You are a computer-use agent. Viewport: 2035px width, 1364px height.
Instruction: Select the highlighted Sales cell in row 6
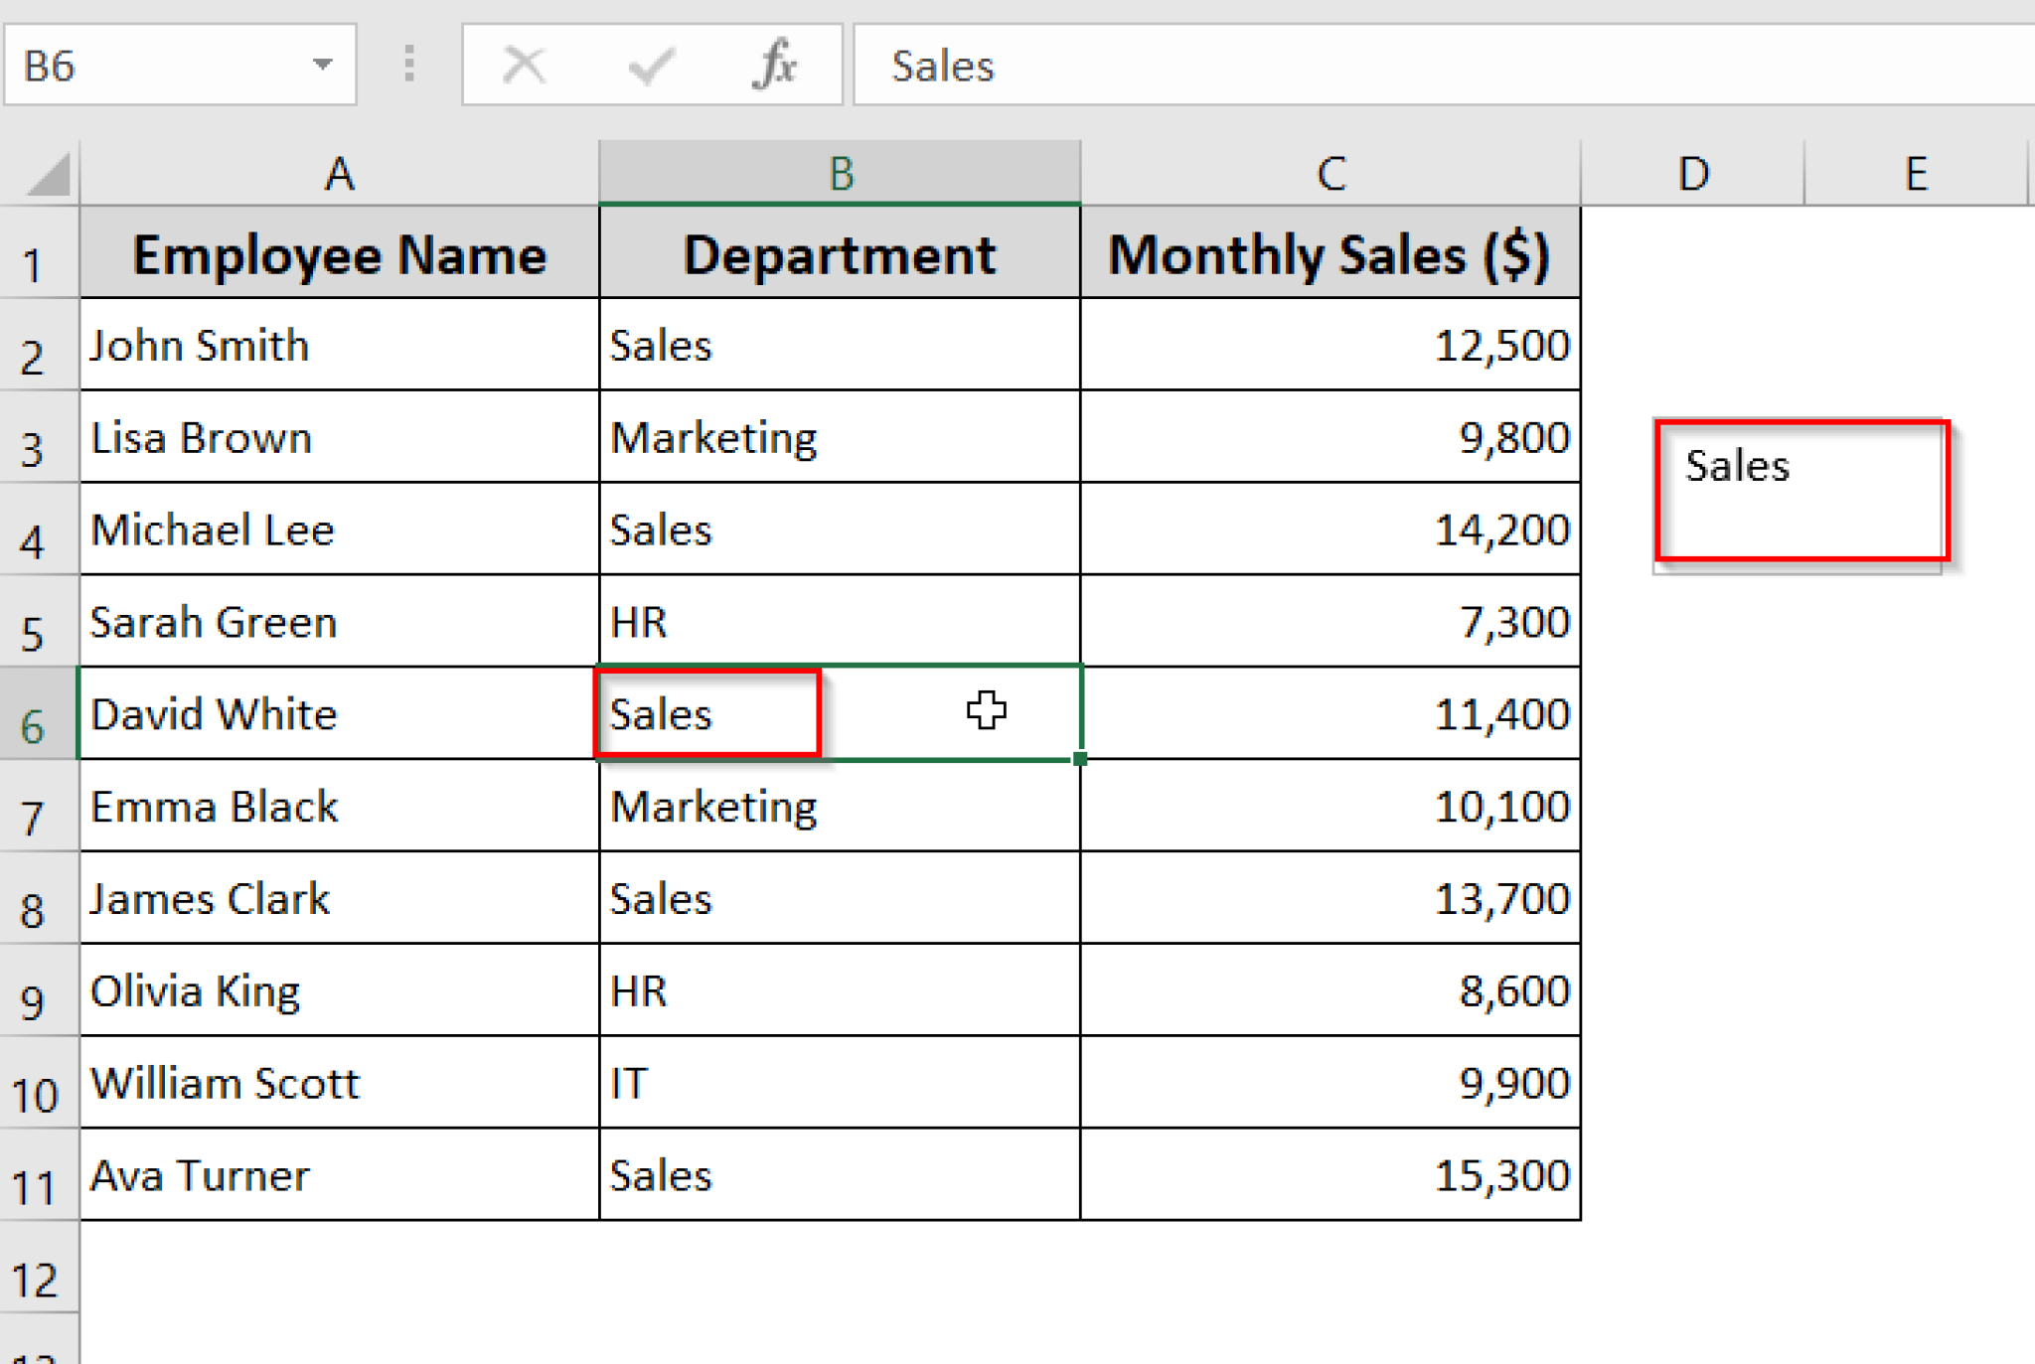click(707, 713)
